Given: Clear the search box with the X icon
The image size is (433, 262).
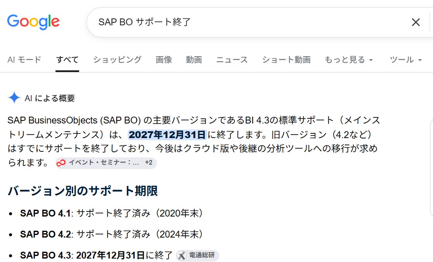Looking at the screenshot, I should pyautogui.click(x=416, y=22).
